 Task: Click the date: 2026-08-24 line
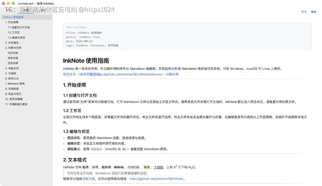(79, 41)
